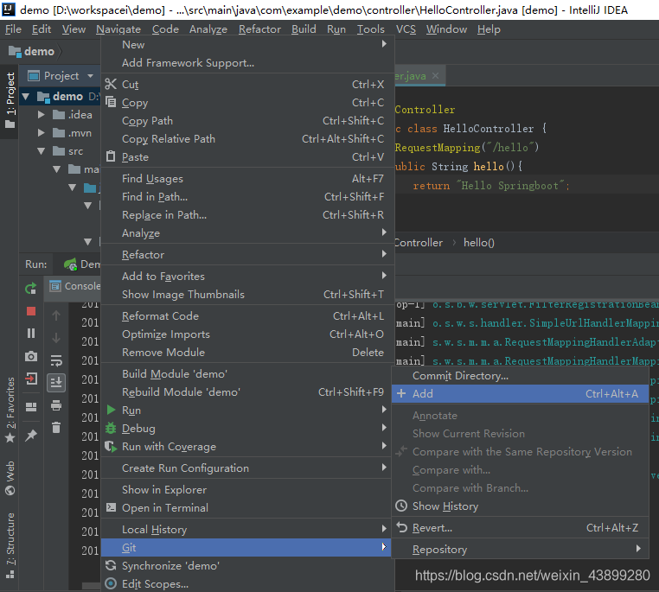Take a thread dump with the camera icon
Image resolution: width=659 pixels, height=592 pixels.
[30, 356]
